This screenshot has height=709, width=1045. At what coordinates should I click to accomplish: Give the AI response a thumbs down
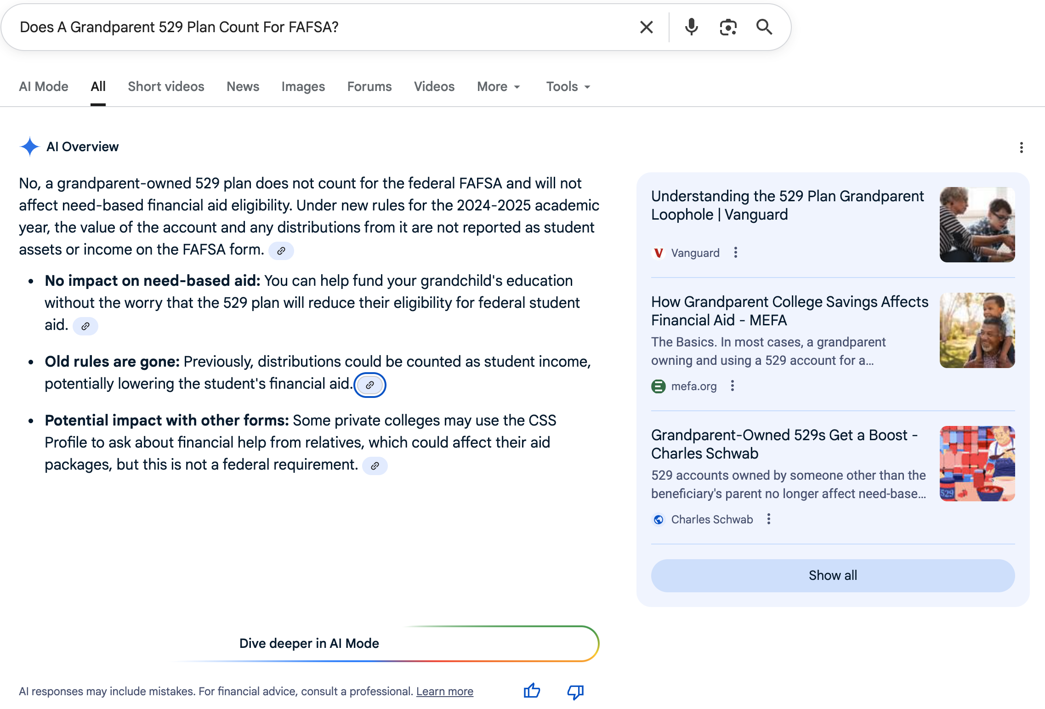574,691
